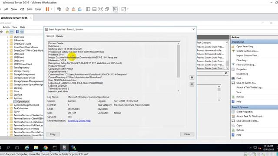
Task: Click Open Saved Log action
Action: point(245,46)
